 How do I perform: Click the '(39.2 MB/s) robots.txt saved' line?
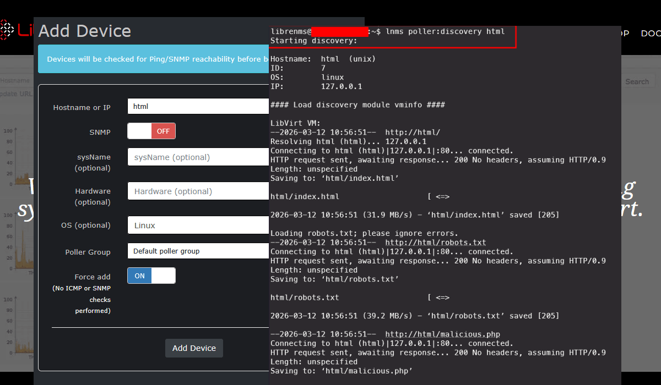[x=415, y=316]
